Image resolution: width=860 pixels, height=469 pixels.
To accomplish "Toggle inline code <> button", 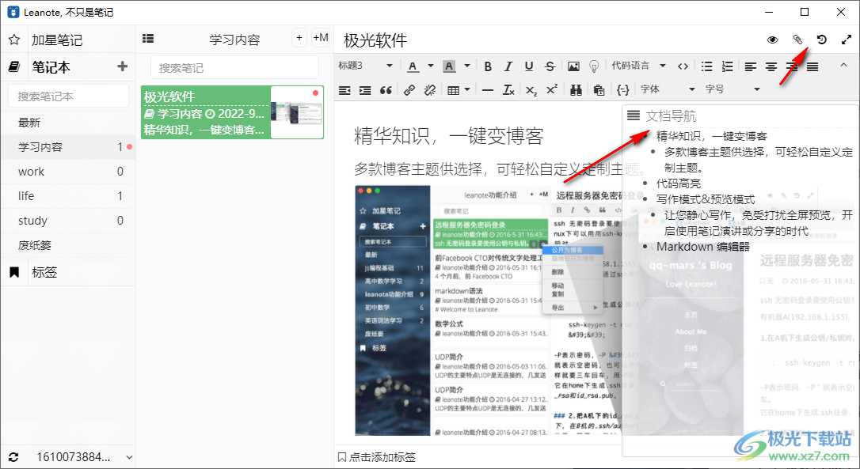I will pos(683,66).
